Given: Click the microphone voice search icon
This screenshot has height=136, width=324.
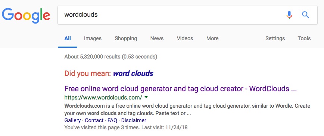Looking at the screenshot, I should tap(289, 15).
